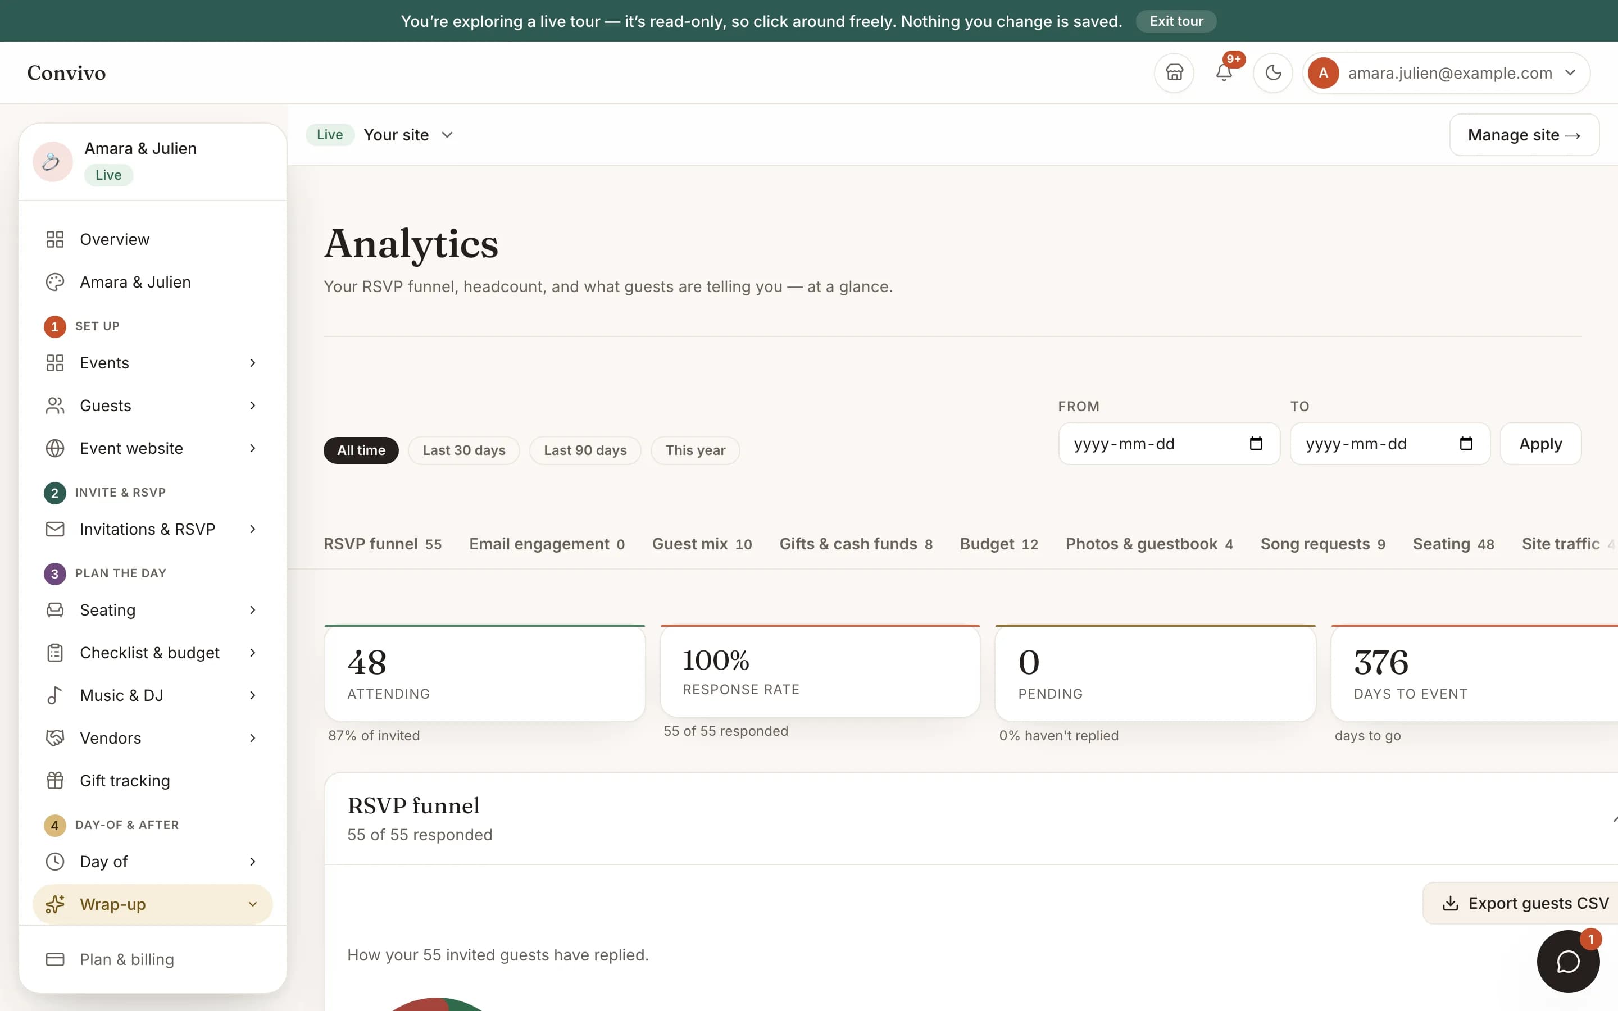
Task: Select the Last 30 days filter
Action: [x=464, y=450]
